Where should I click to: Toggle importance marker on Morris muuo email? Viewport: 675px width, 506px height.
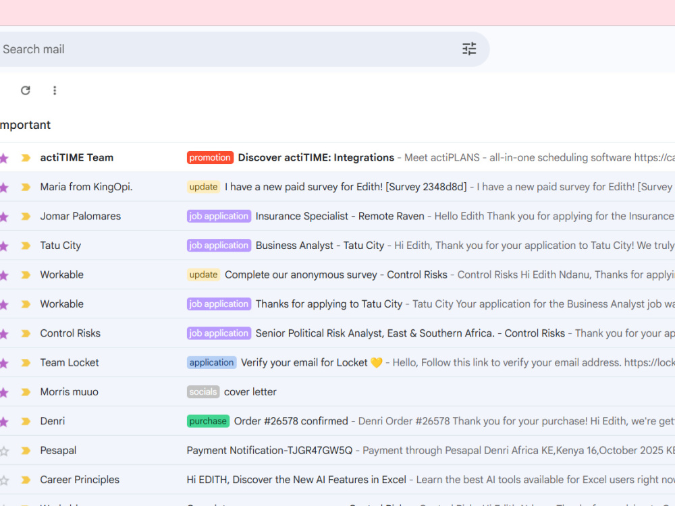(x=26, y=392)
